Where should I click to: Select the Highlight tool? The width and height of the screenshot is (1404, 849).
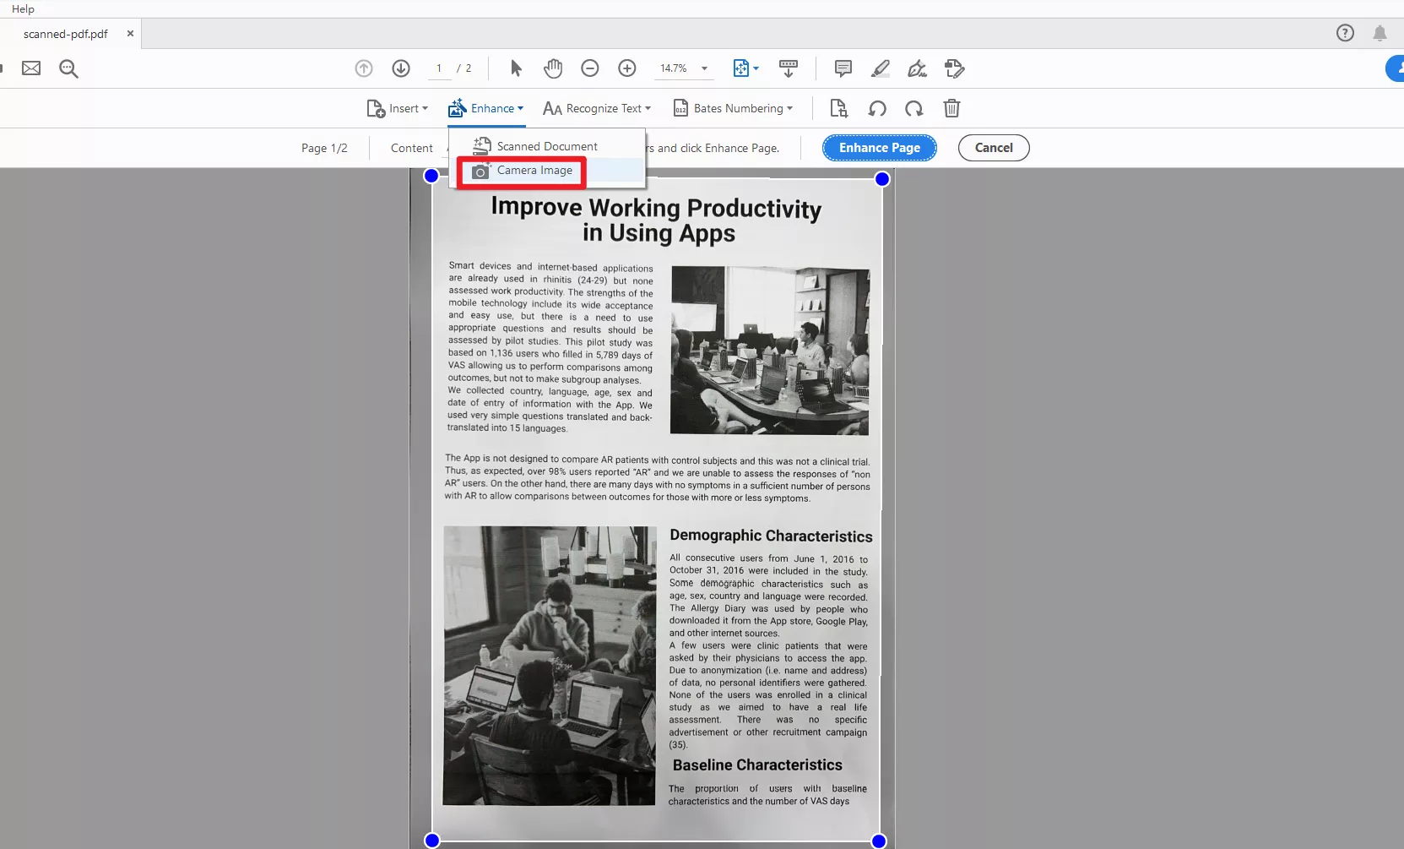(x=880, y=68)
